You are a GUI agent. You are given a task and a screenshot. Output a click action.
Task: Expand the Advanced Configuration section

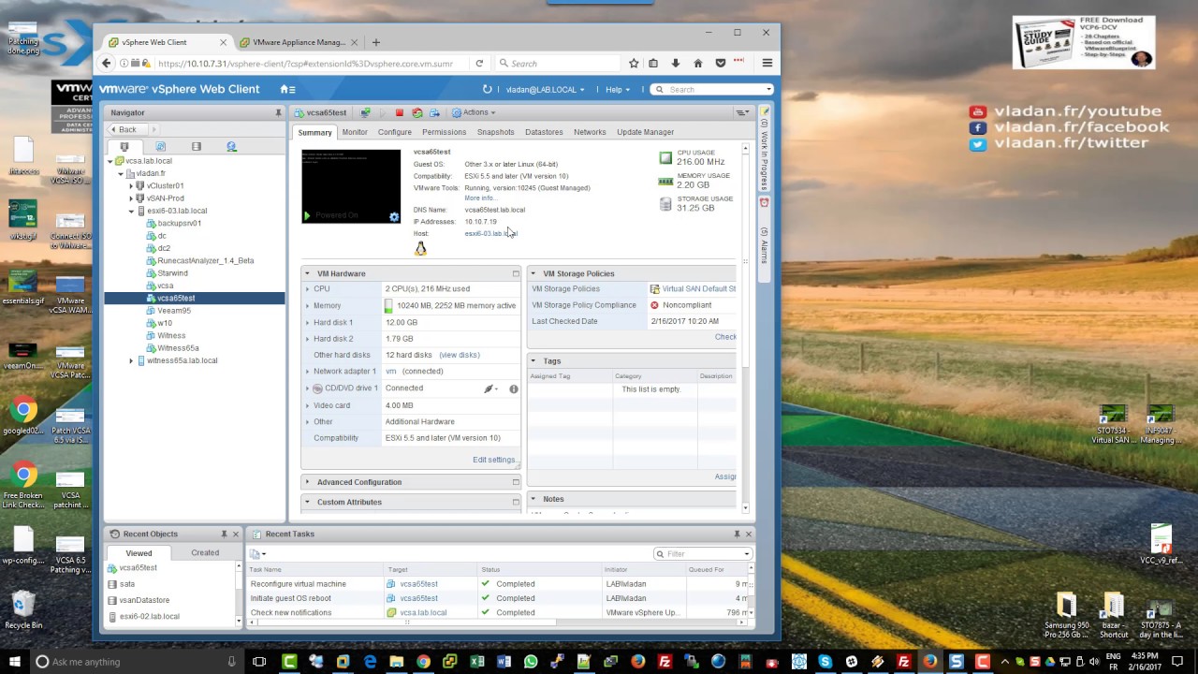pos(307,482)
